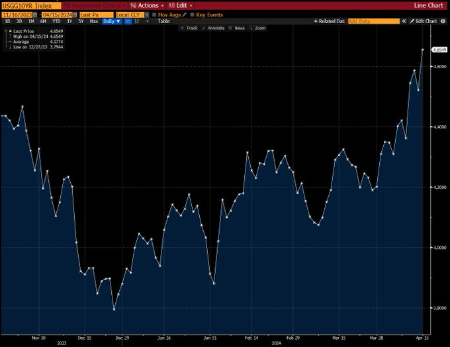
Task: Click the Mov Avgs pencil edit icon
Action: pyautogui.click(x=183, y=14)
